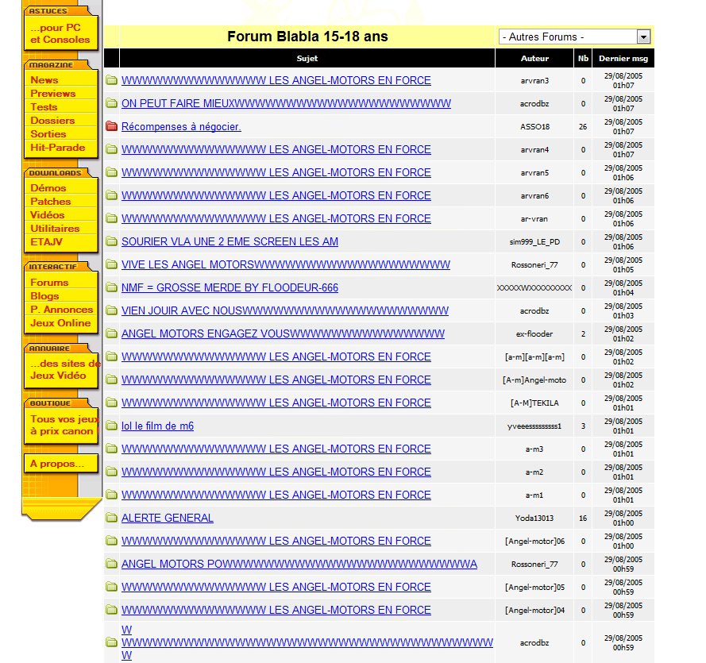Click the Sujet column header
706x663 pixels.
point(307,59)
